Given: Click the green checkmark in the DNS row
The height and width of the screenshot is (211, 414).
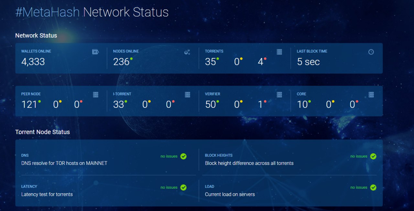Looking at the screenshot, I should tap(183, 156).
